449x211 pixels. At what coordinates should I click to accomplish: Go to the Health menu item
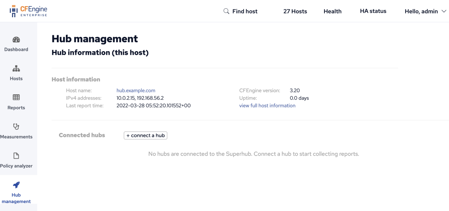click(x=332, y=11)
